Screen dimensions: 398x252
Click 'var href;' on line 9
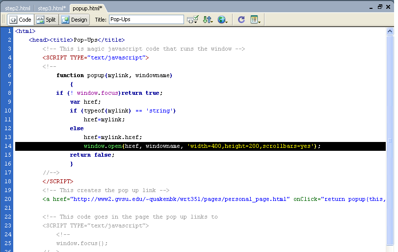tap(85, 102)
